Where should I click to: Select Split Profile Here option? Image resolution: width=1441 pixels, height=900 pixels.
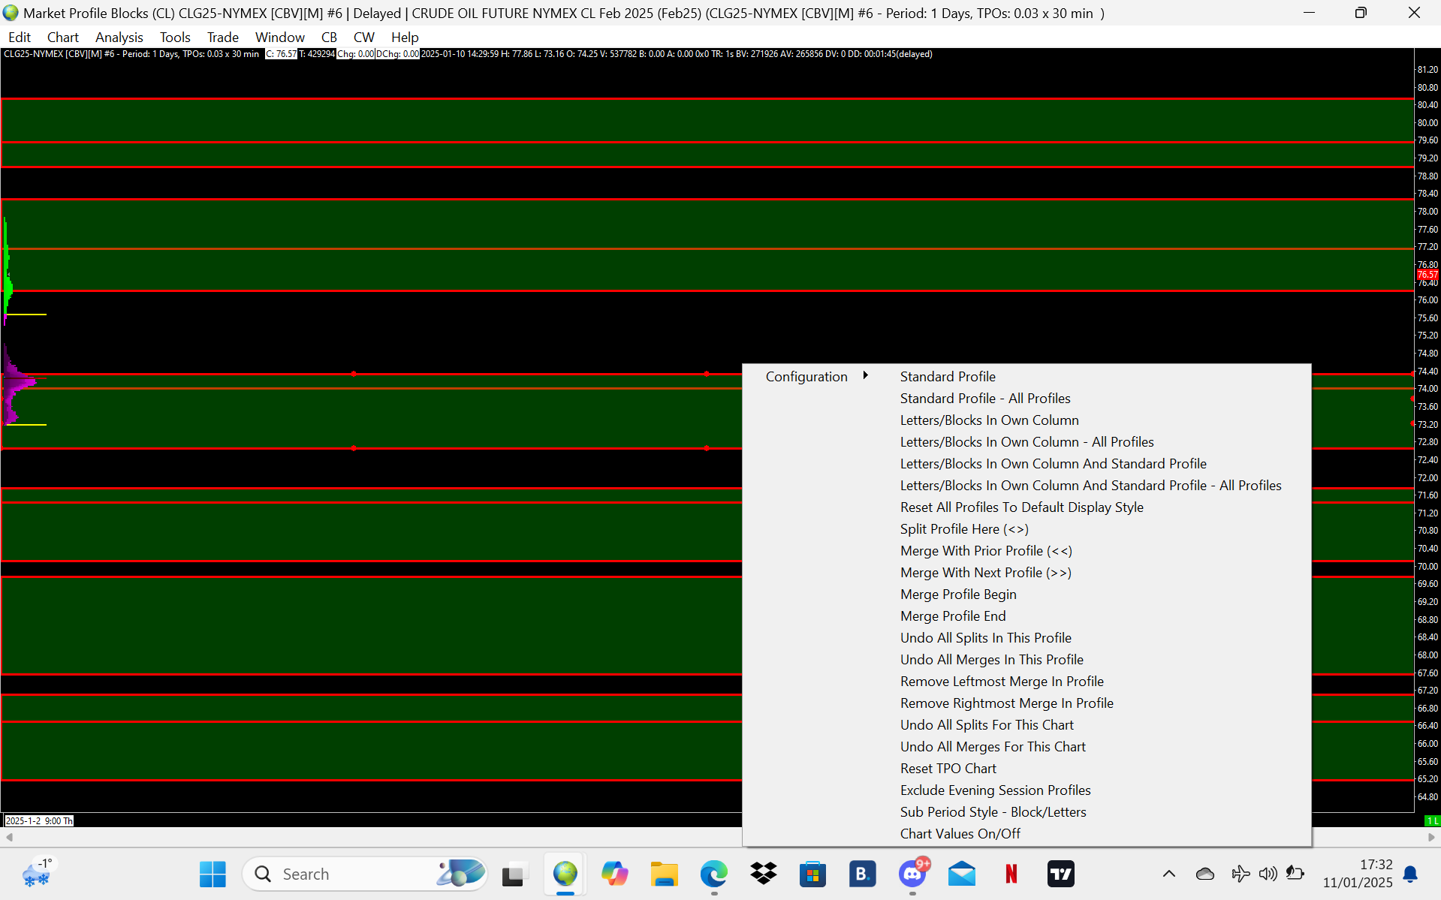[x=964, y=528]
